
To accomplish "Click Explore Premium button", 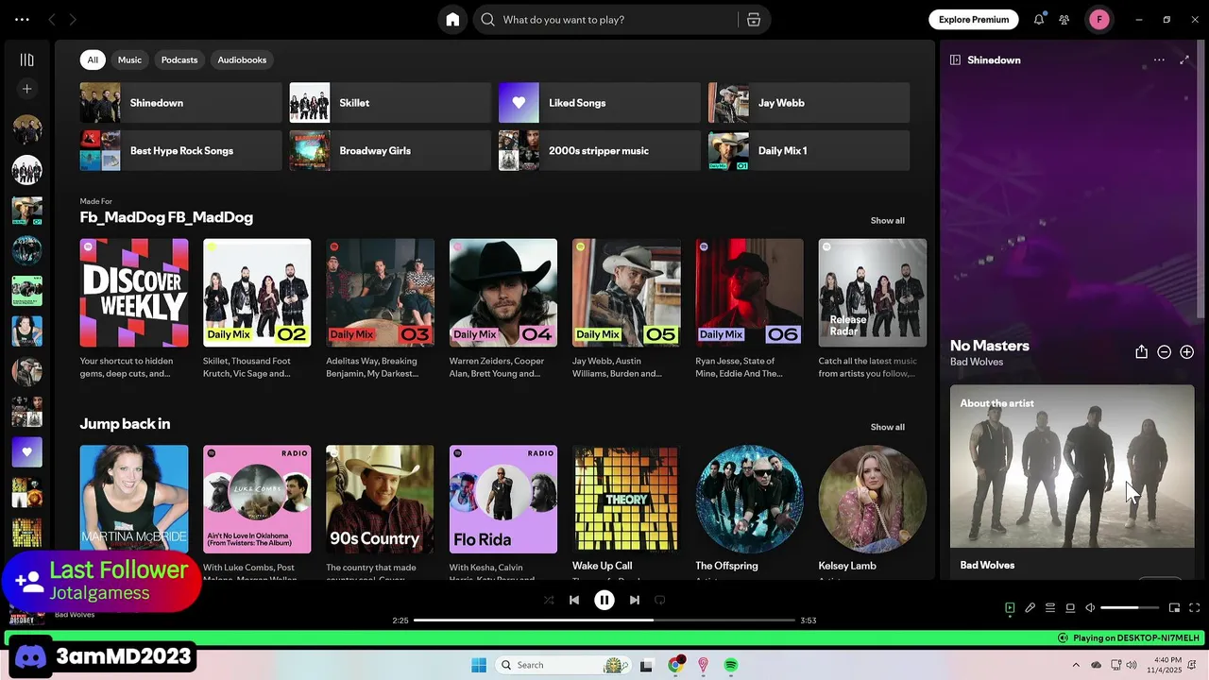I will click(x=974, y=20).
